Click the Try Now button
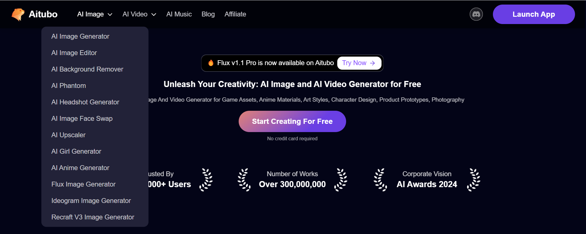586x234 pixels. click(359, 63)
